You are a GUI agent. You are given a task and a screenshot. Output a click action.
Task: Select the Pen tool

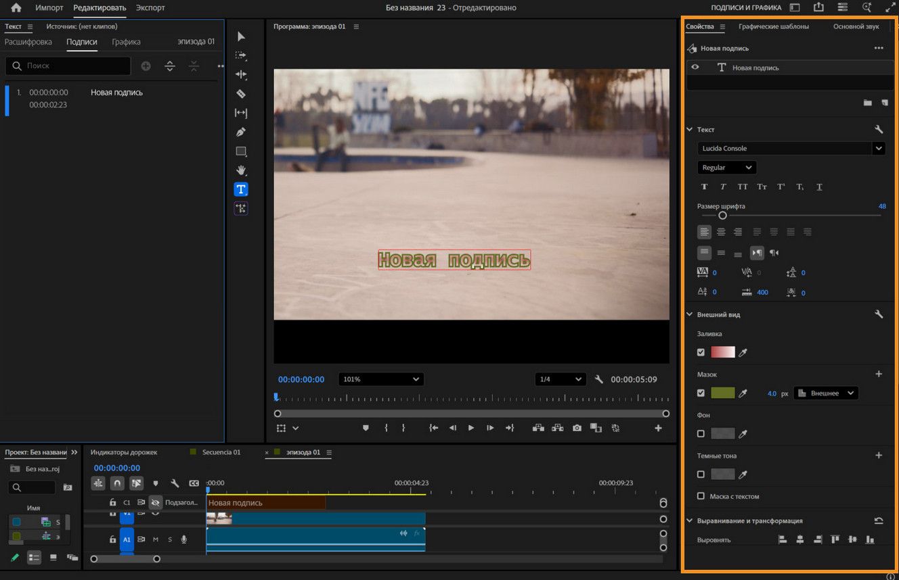coord(241,132)
